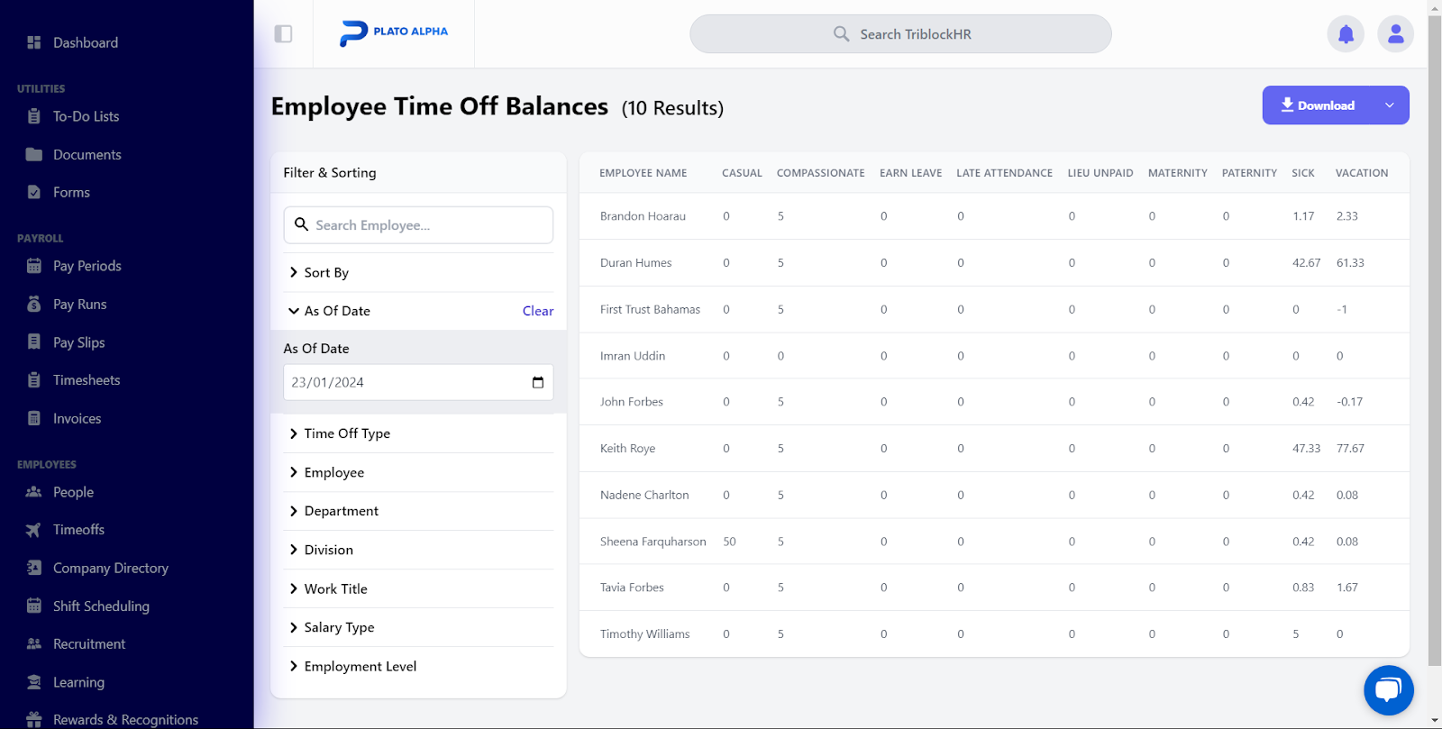Click employee name First Trust Bahamas
Image resolution: width=1442 pixels, height=729 pixels.
pyautogui.click(x=650, y=309)
